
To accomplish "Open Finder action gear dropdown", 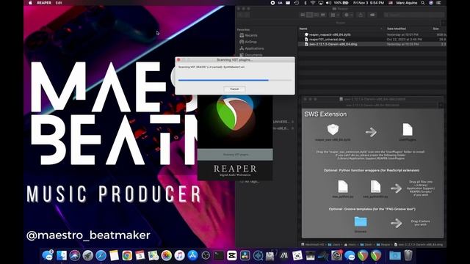I will coord(348,15).
